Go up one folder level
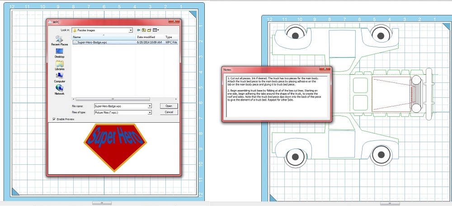This screenshot has width=452, height=206. point(144,30)
